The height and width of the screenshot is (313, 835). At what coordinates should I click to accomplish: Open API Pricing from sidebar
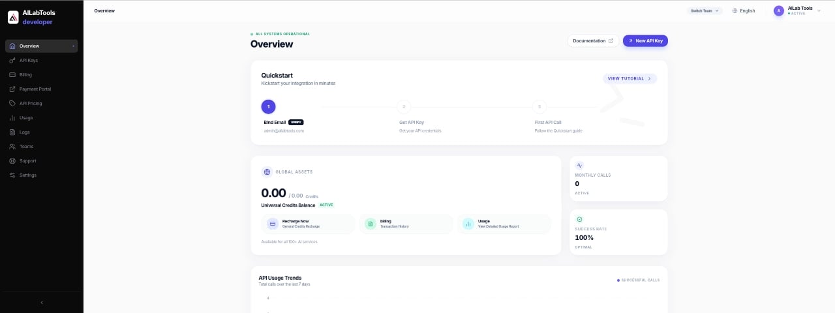42,103
